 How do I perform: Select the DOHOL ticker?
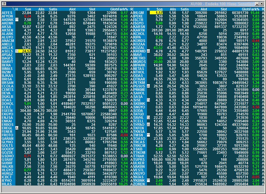(8, 104)
